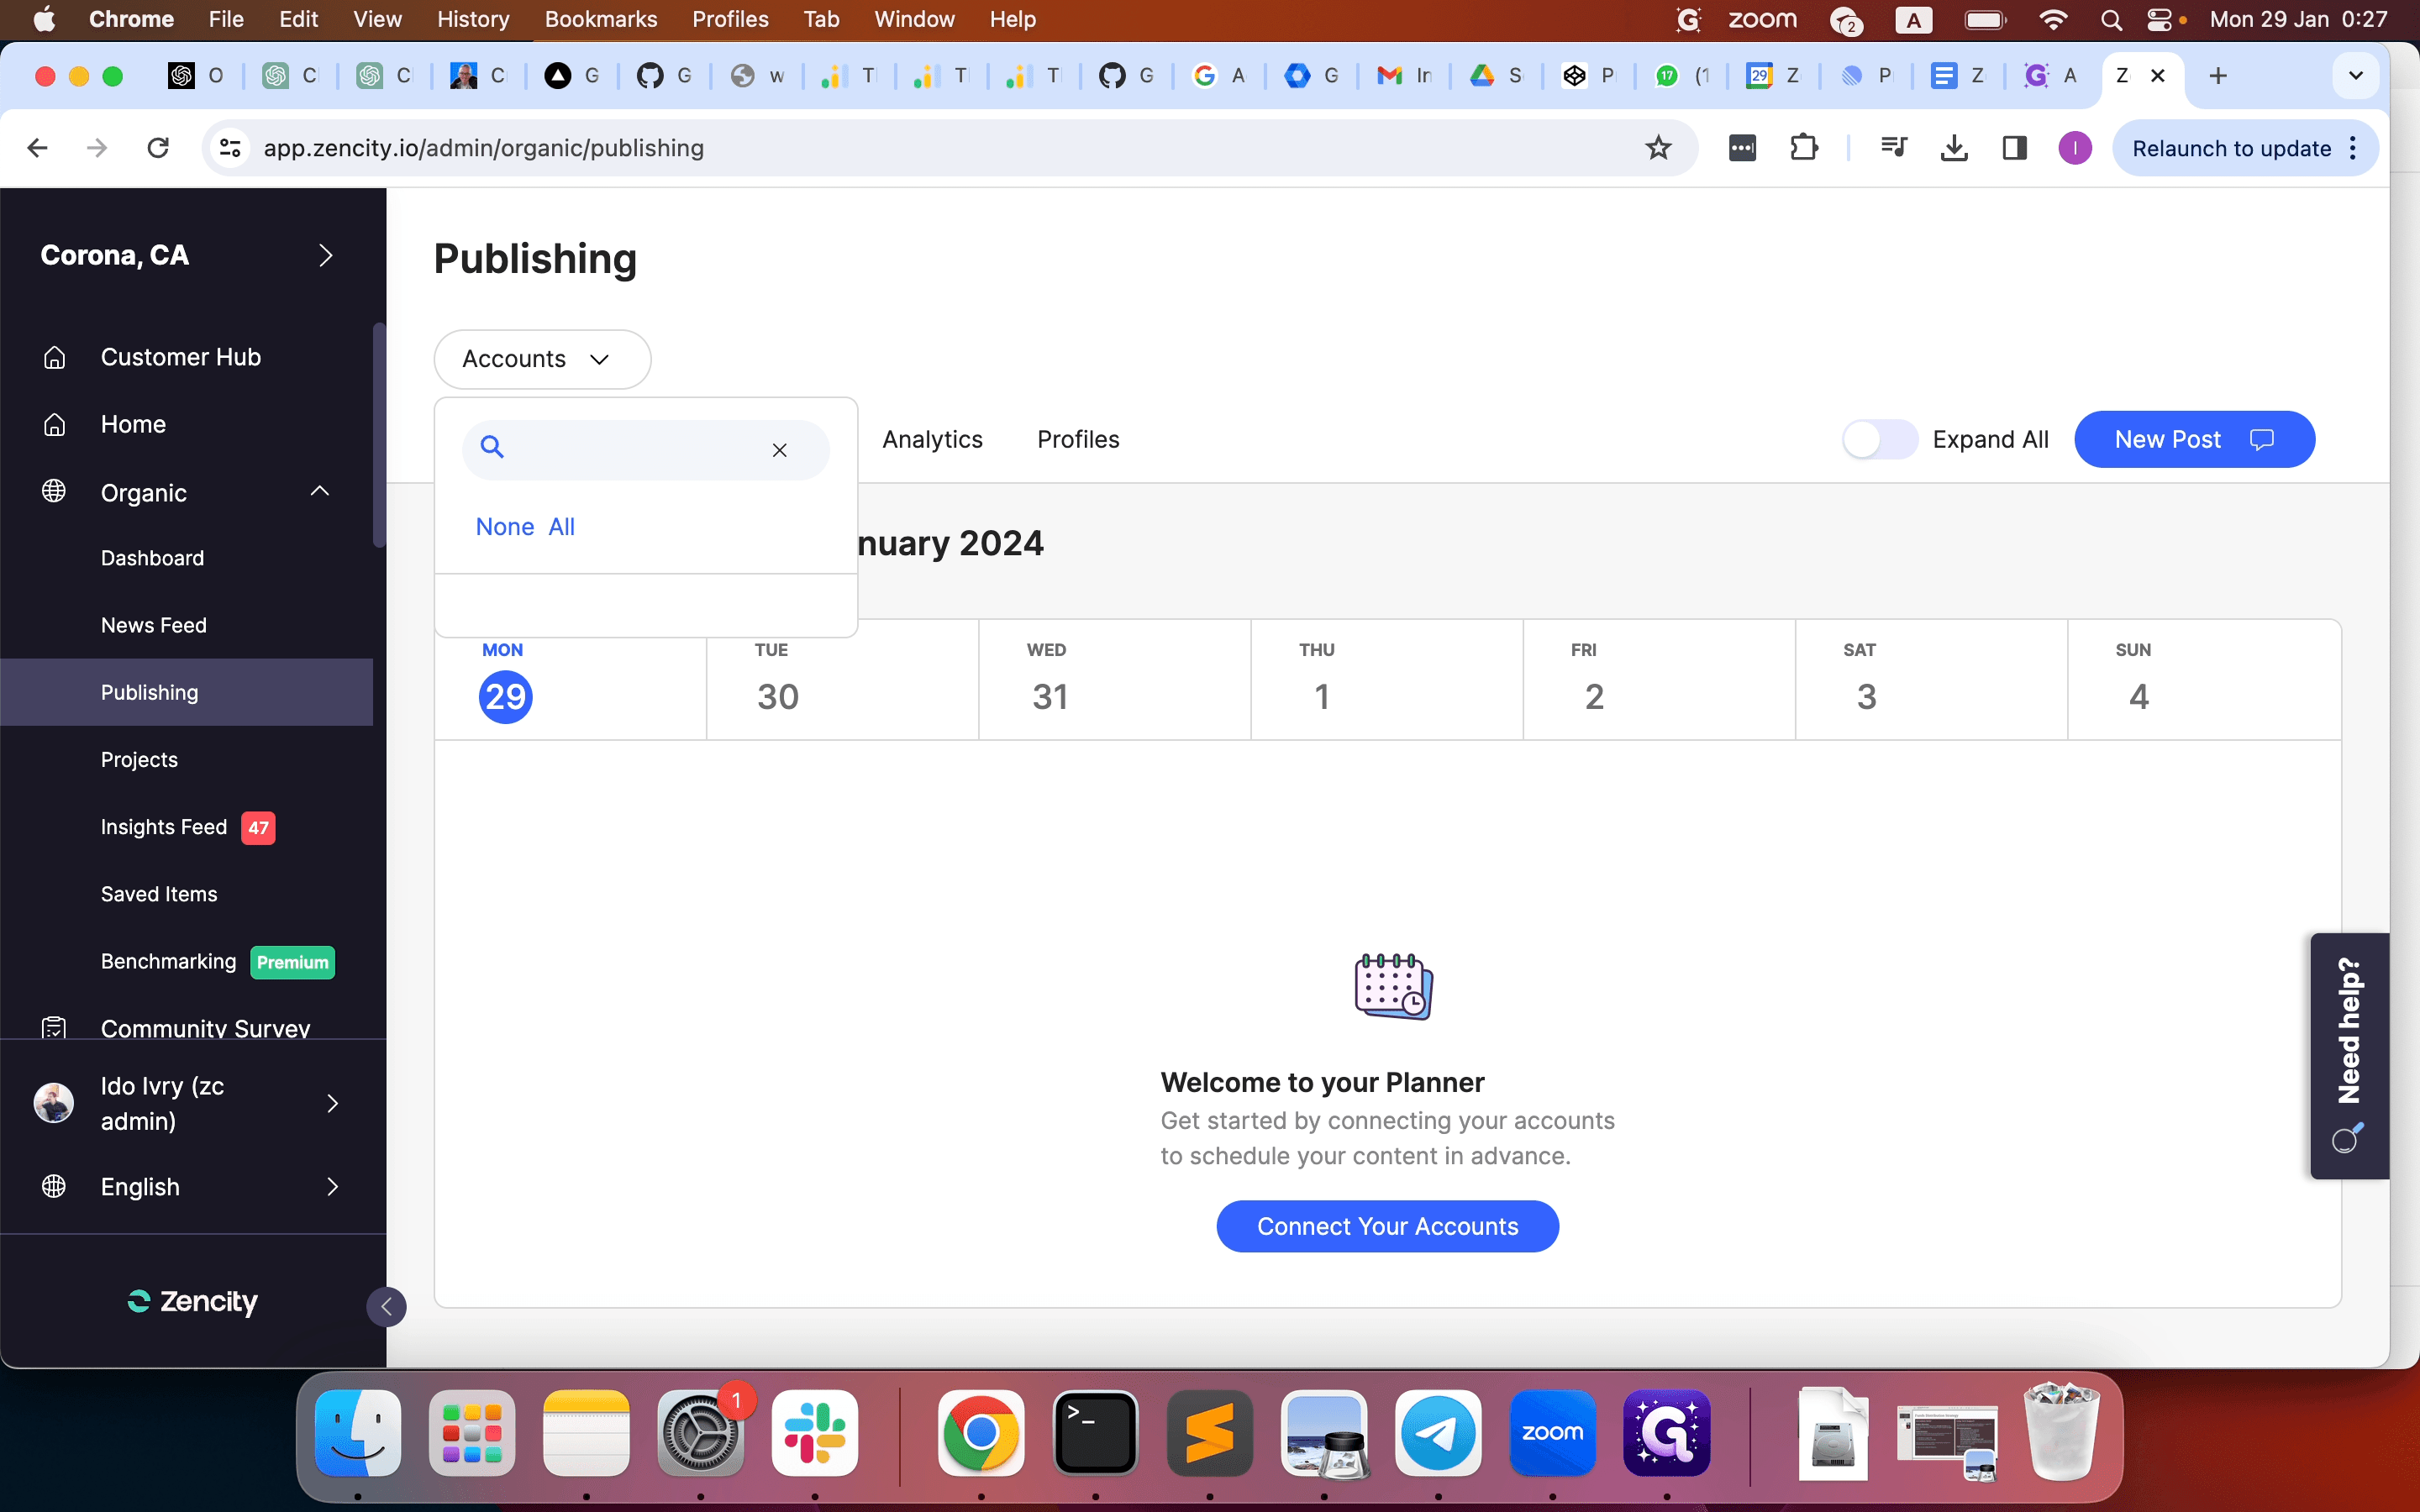Screen dimensions: 2420x1512
Task: Go back with browser back arrow
Action: tap(37, 148)
